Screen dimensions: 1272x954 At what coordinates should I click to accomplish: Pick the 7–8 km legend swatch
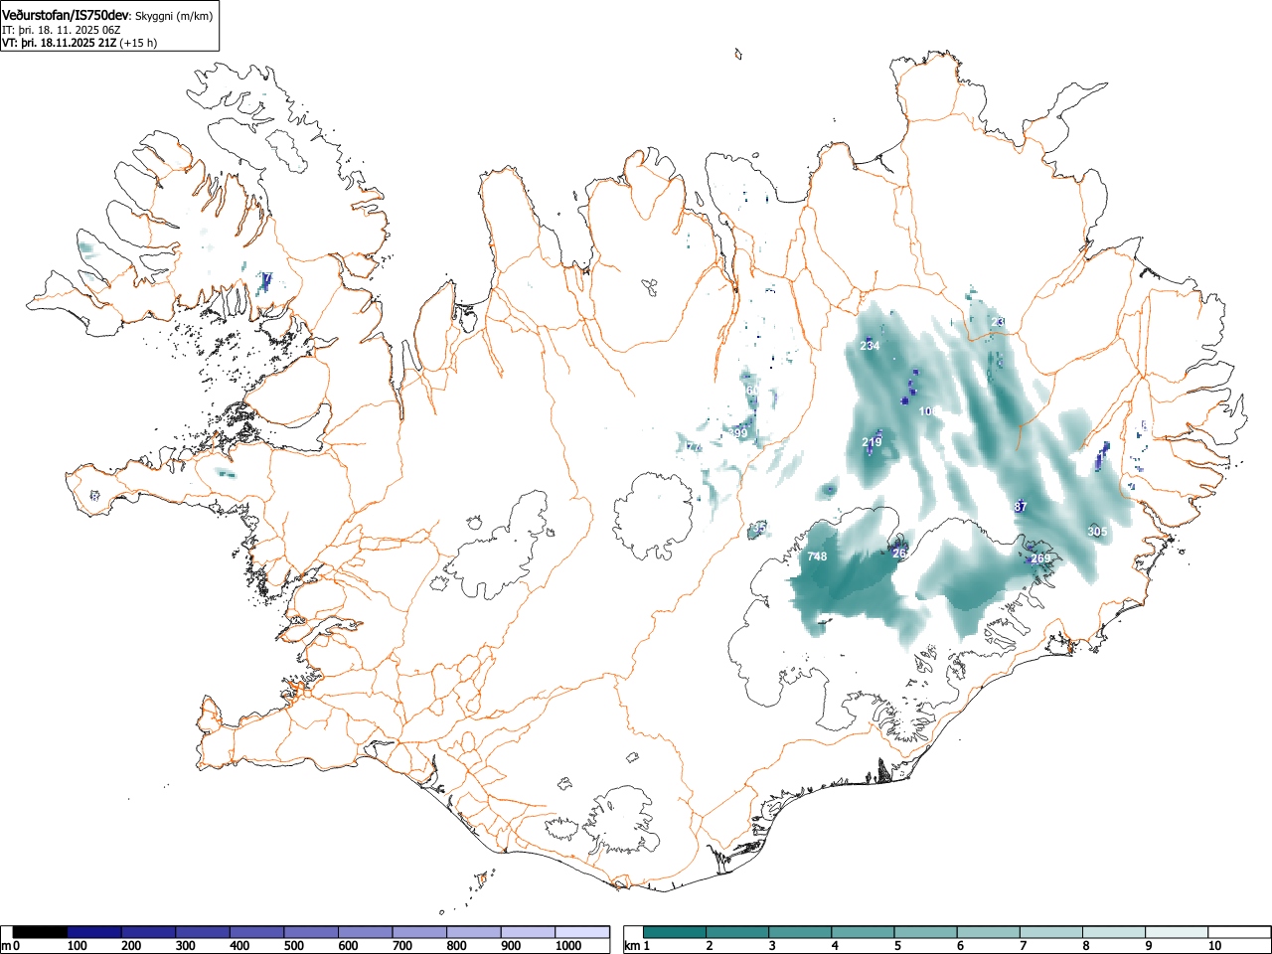[x=1050, y=932]
